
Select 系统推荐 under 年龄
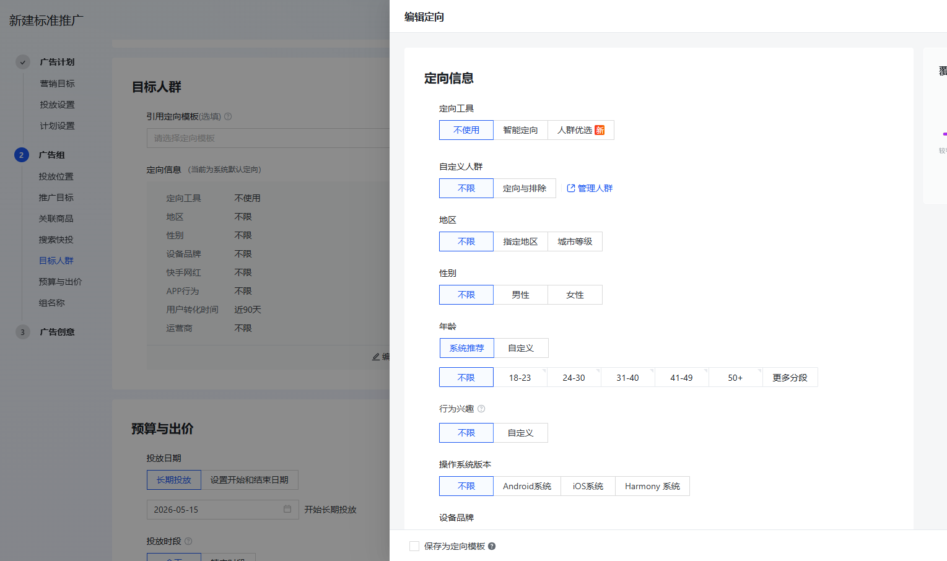pos(467,348)
